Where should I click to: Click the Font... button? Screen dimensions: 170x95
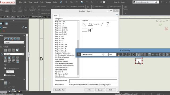10,72
